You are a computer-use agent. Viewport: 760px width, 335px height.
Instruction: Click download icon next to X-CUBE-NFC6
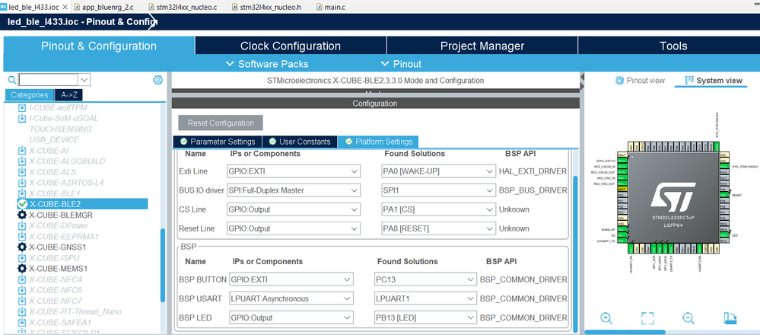[x=22, y=290]
